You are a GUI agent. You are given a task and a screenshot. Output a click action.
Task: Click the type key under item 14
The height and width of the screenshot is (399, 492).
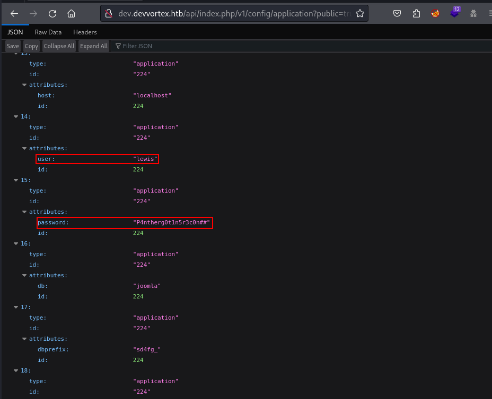click(38, 127)
